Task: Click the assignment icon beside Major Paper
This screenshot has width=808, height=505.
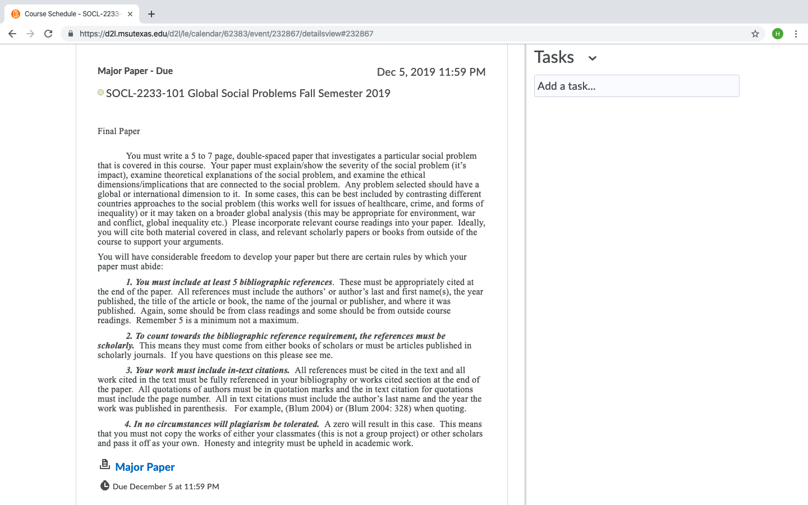Action: tap(104, 464)
